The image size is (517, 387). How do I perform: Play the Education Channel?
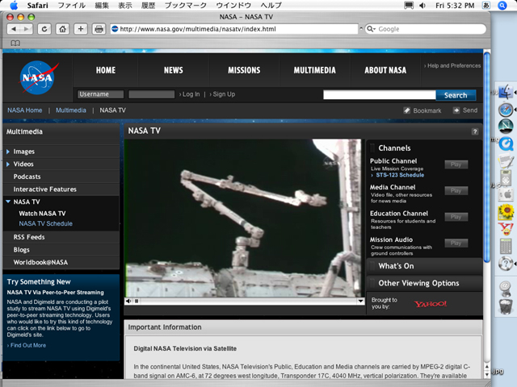[456, 217]
